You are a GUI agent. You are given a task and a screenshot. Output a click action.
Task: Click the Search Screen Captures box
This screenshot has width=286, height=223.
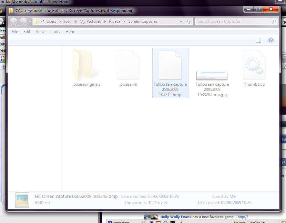coord(234,21)
